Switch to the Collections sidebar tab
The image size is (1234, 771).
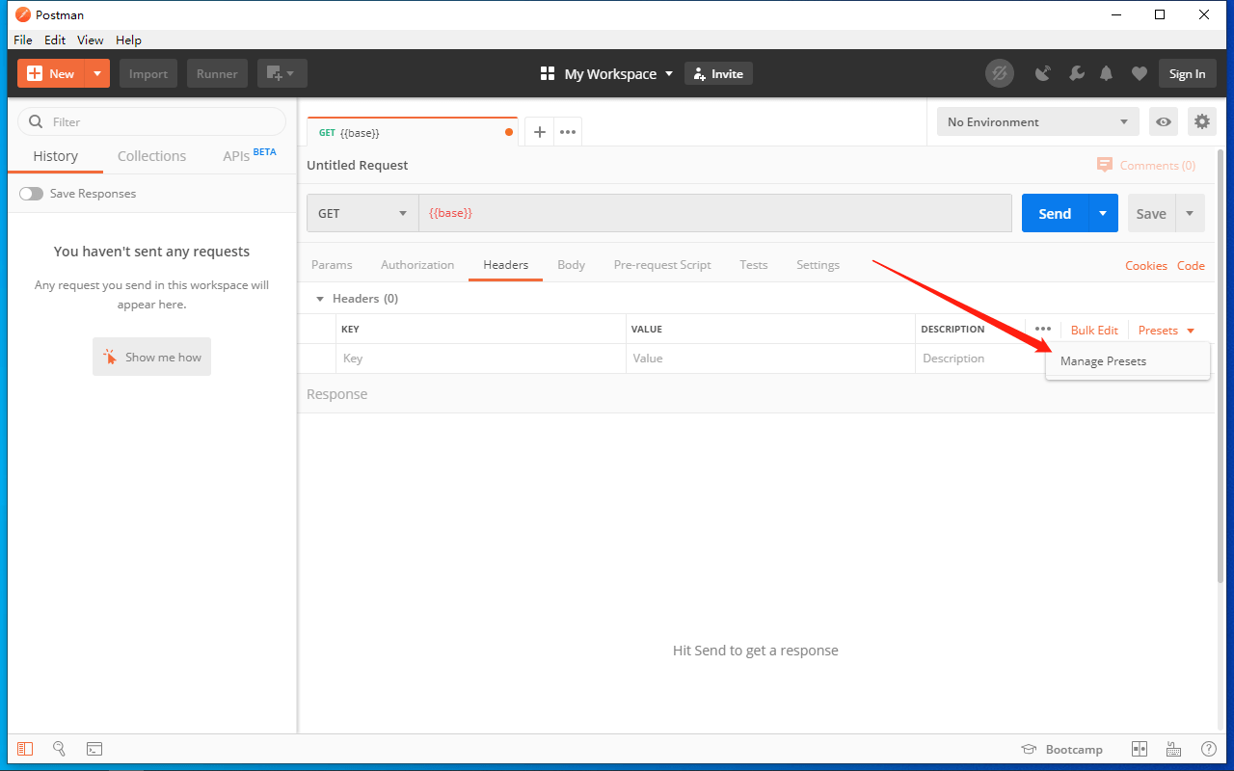tap(151, 156)
